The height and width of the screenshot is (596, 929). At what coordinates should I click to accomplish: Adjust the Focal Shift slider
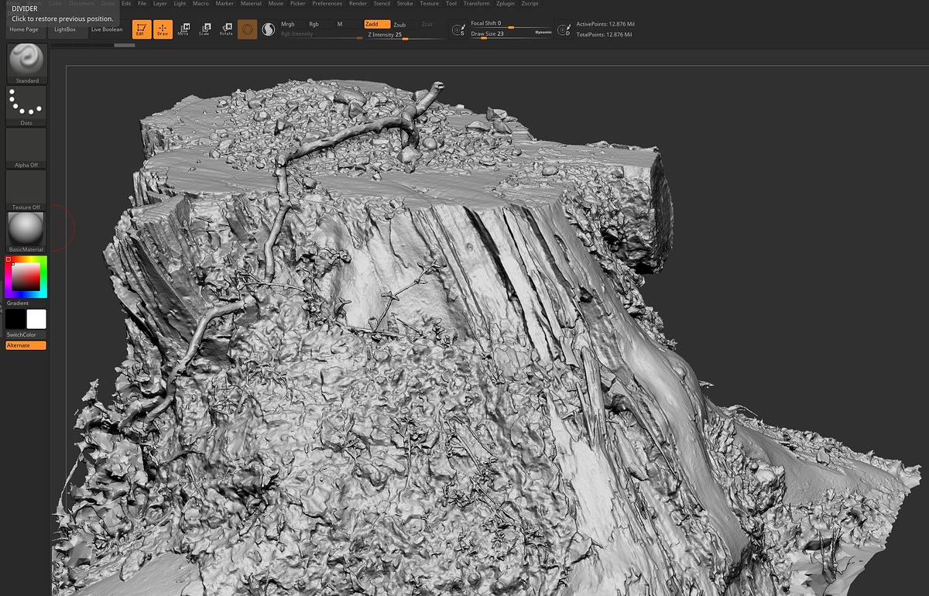pyautogui.click(x=511, y=24)
